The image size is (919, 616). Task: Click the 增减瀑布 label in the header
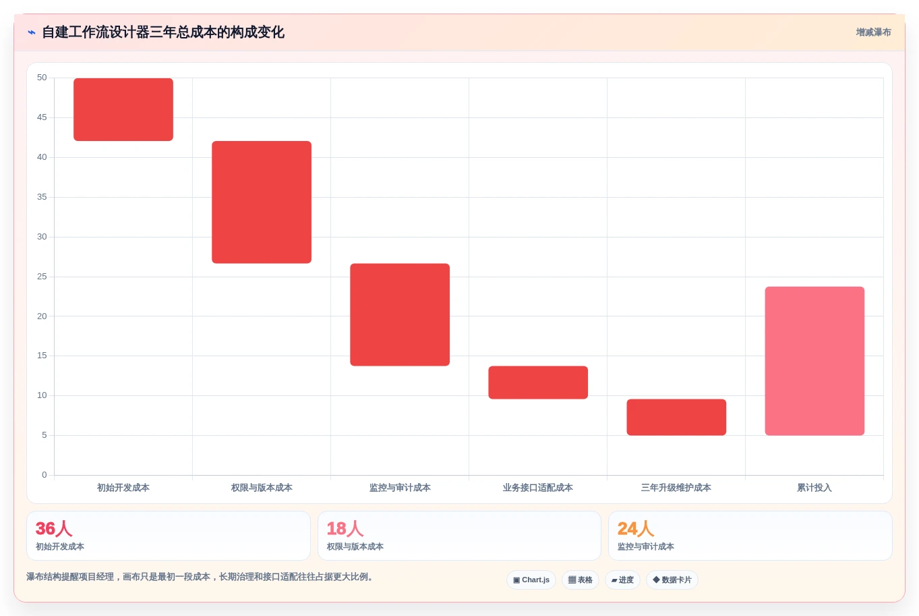pos(873,32)
